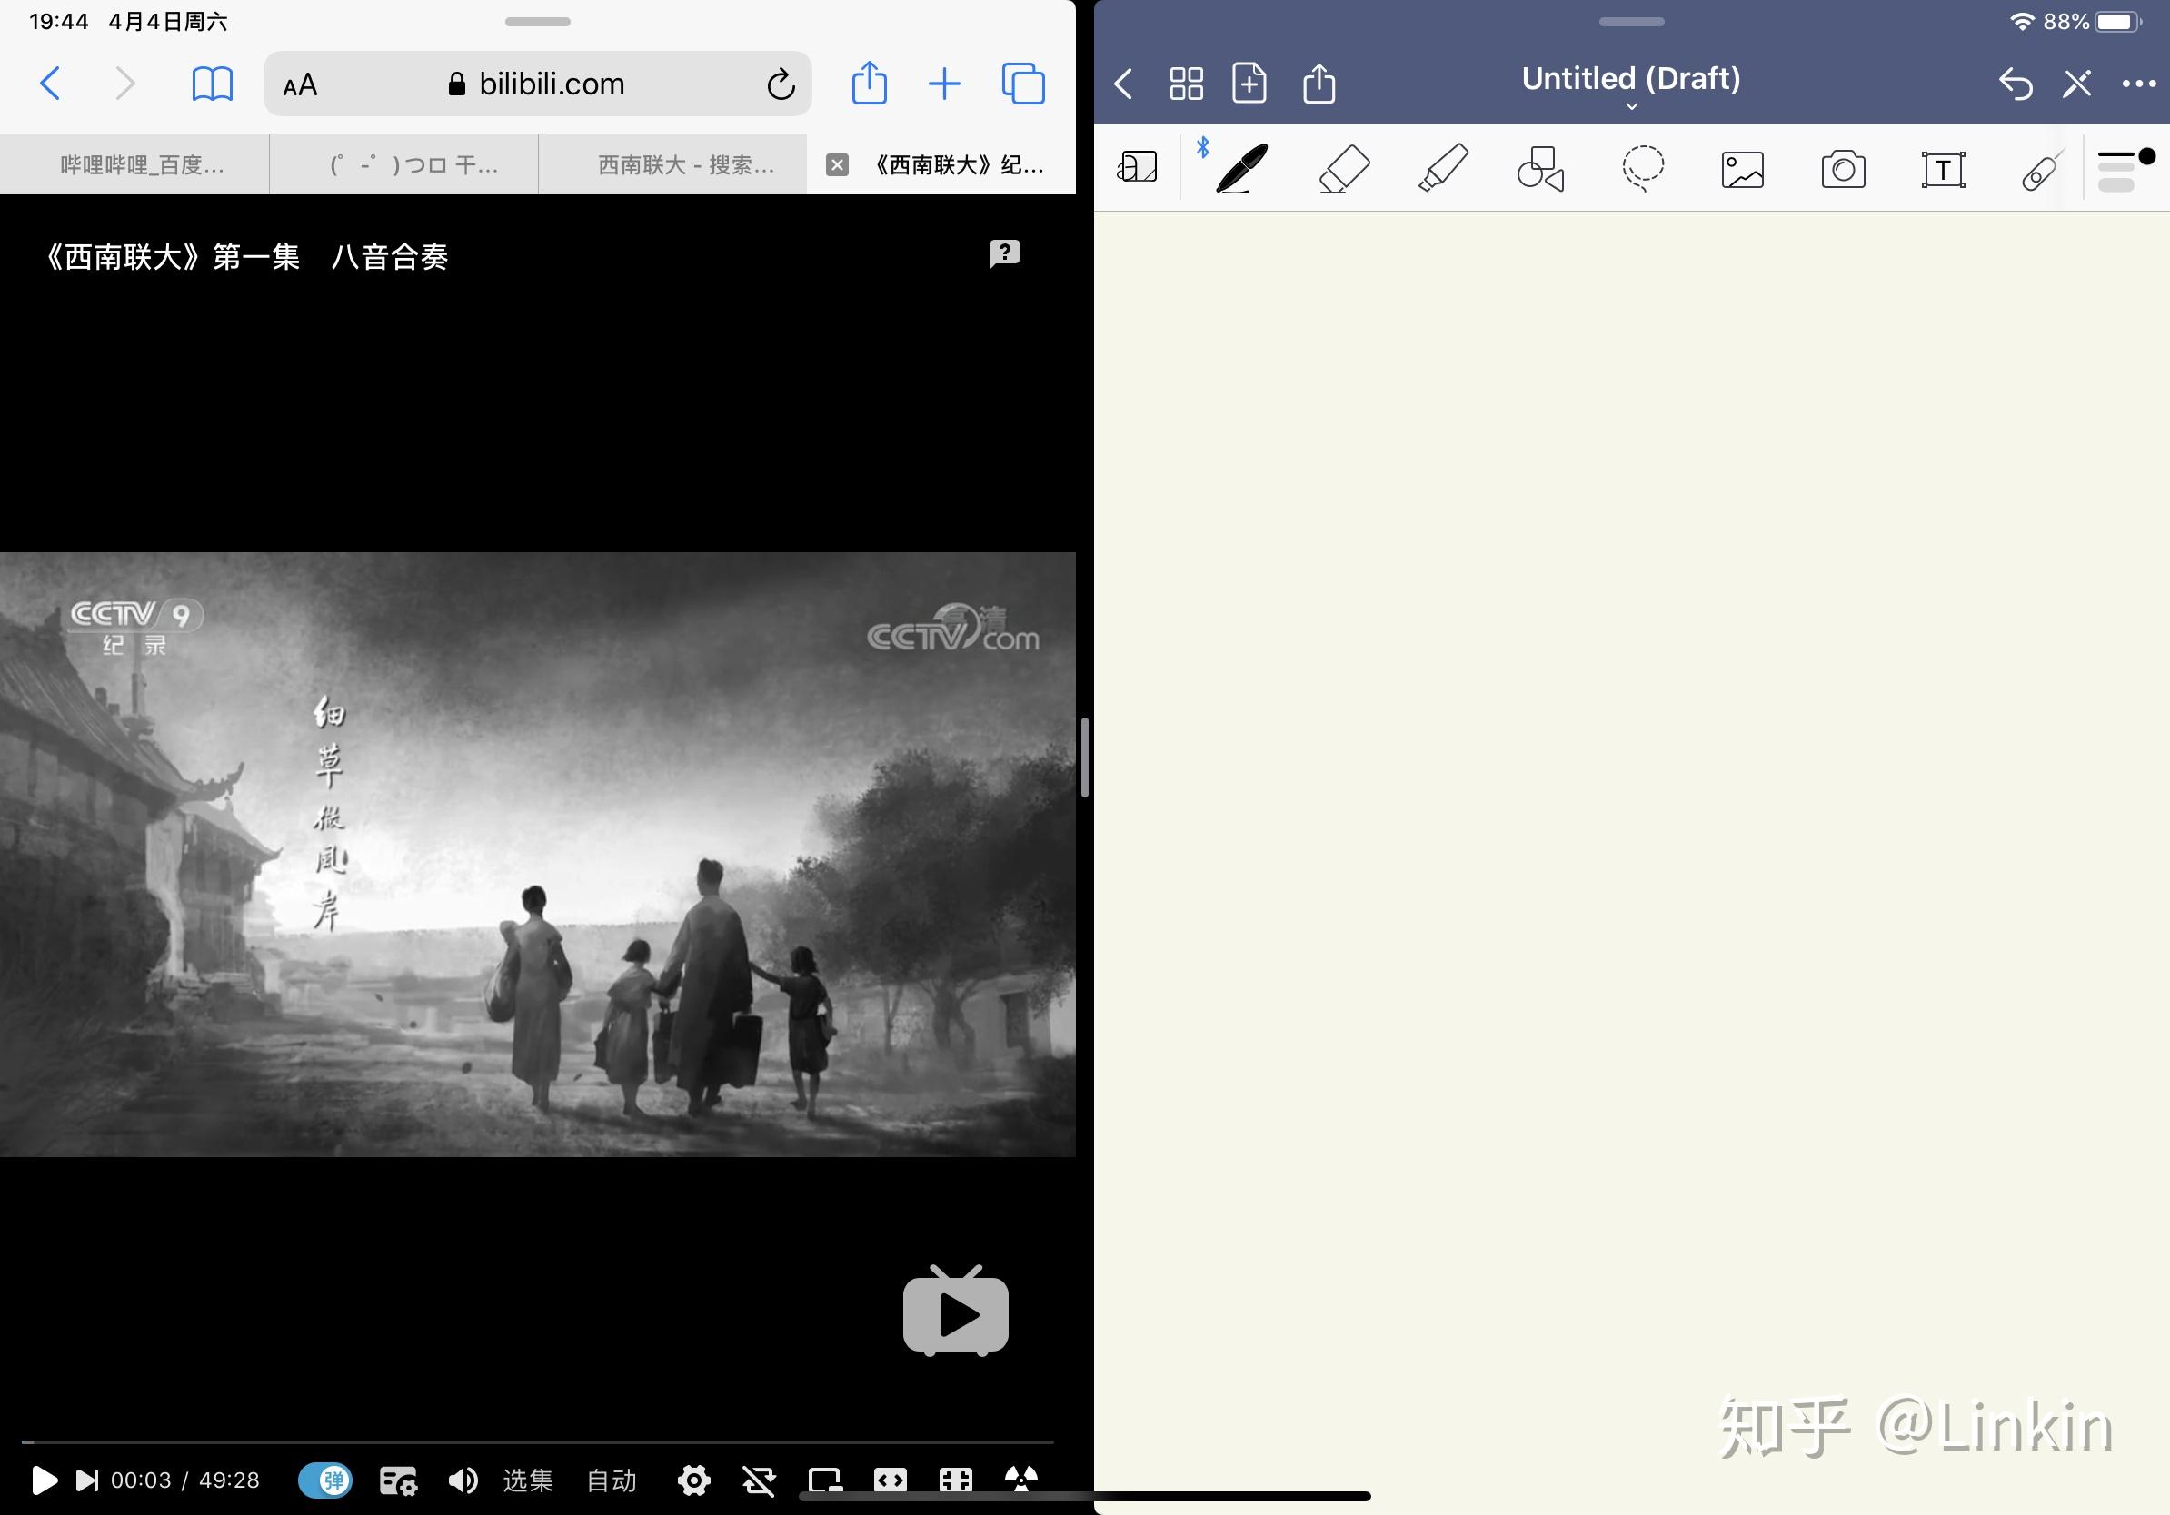Viewport: 2170px width, 1515px height.
Task: Select the Highlighter tool
Action: (1443, 169)
